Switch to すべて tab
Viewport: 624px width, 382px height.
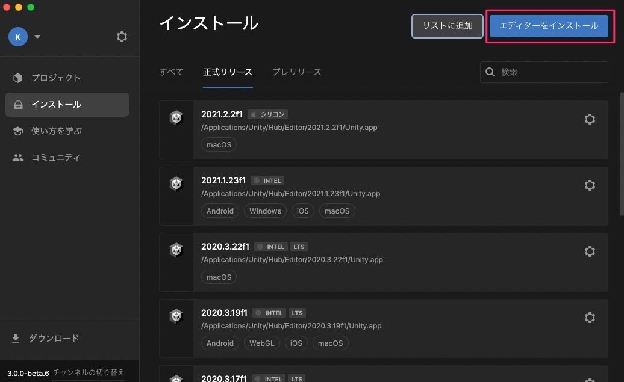[171, 72]
